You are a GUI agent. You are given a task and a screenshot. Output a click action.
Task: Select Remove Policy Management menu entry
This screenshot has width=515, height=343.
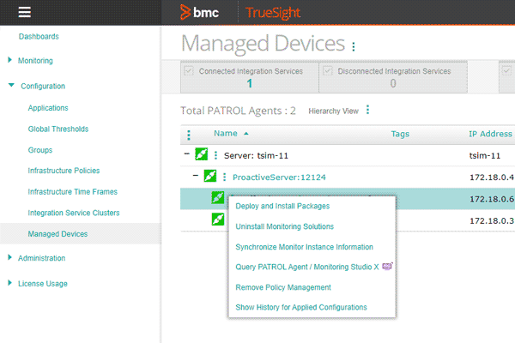283,287
